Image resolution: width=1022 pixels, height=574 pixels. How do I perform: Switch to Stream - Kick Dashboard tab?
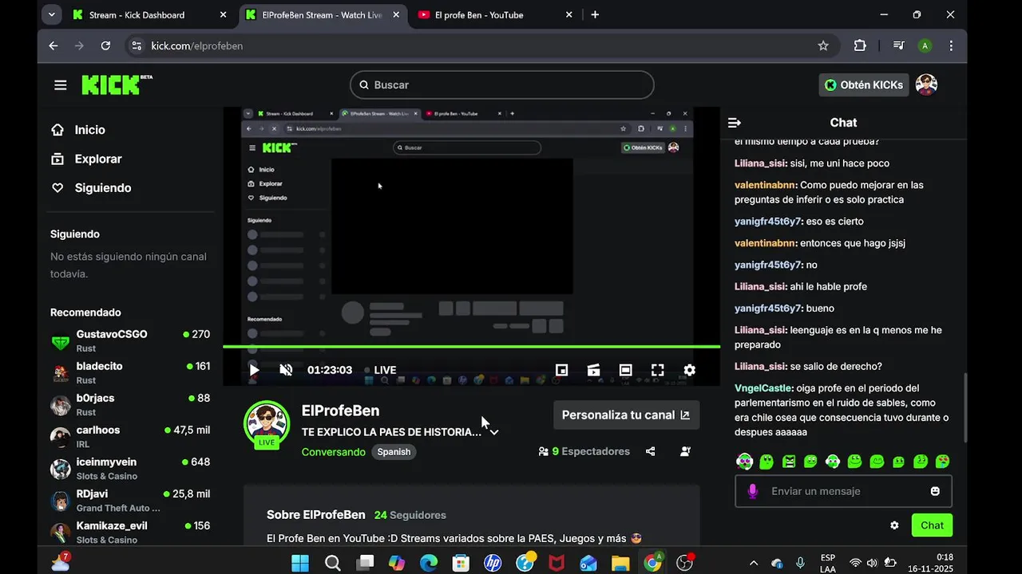(x=150, y=14)
